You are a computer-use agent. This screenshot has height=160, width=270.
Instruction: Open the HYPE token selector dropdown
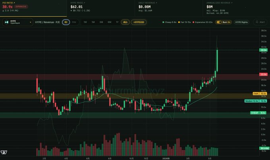coord(17,22)
